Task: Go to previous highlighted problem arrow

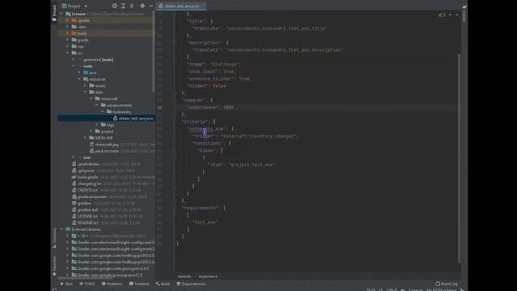Action: point(450,15)
